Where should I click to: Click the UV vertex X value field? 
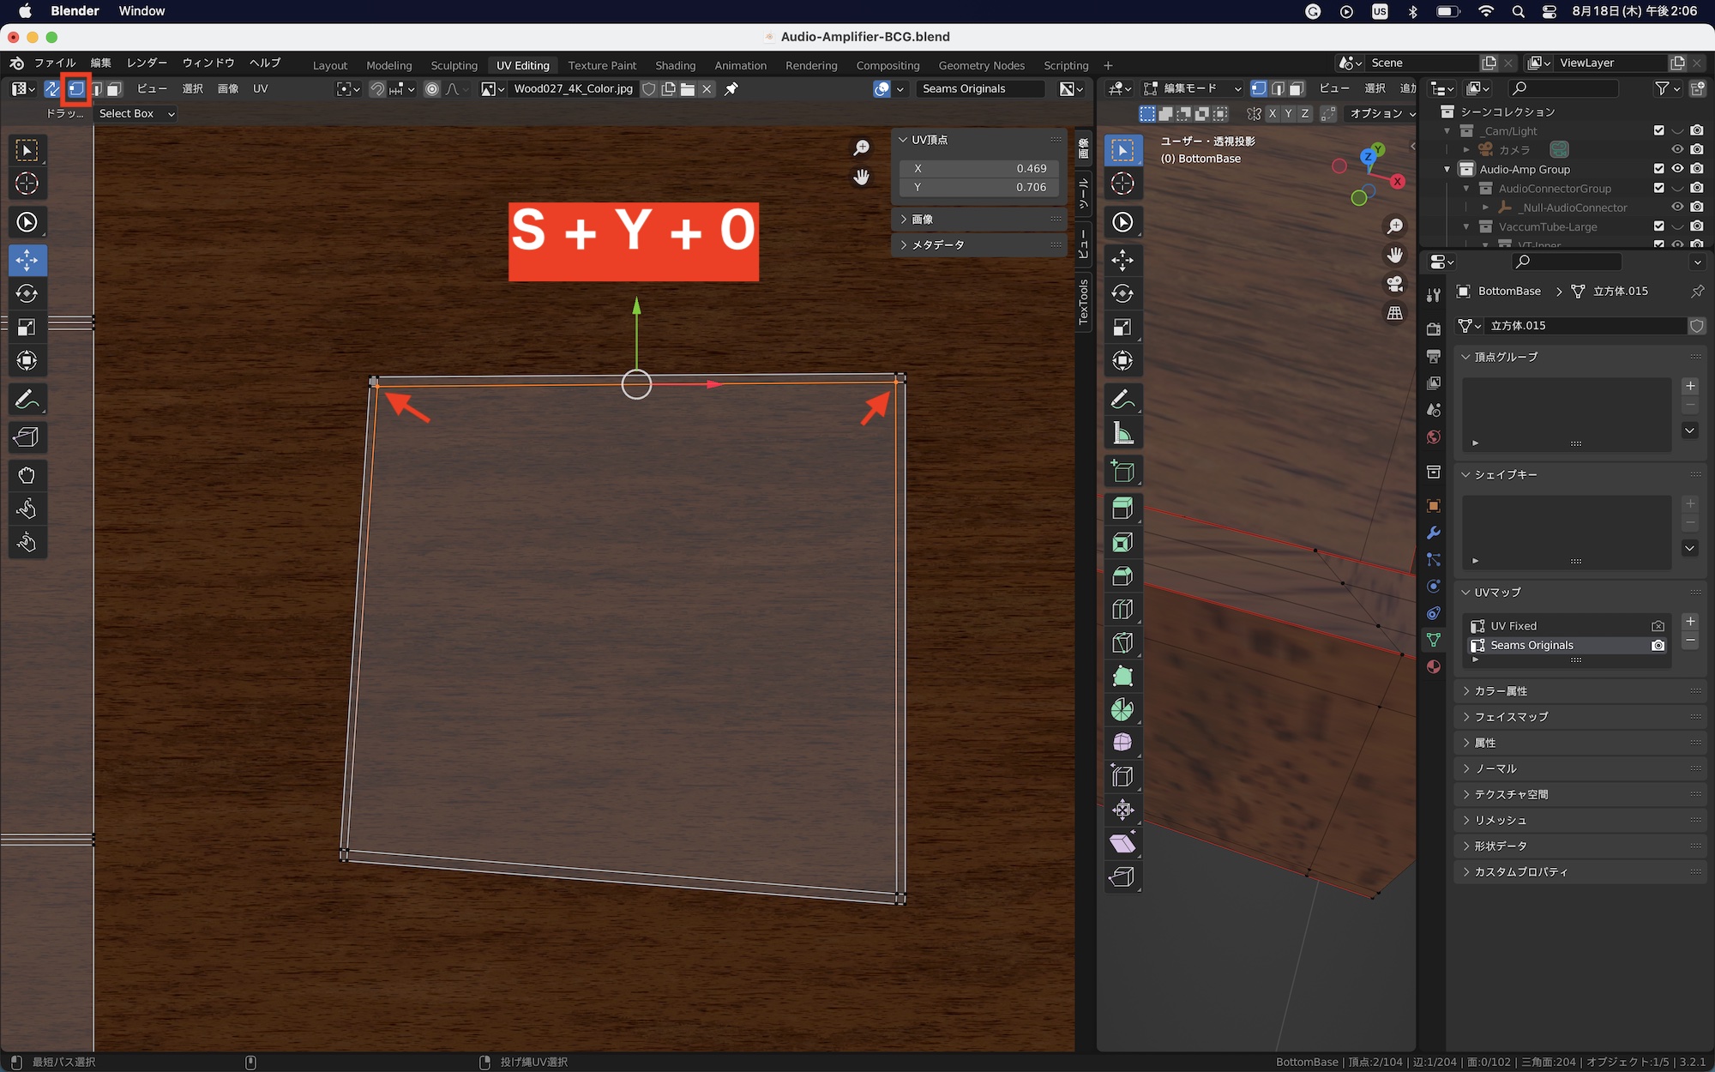point(978,169)
